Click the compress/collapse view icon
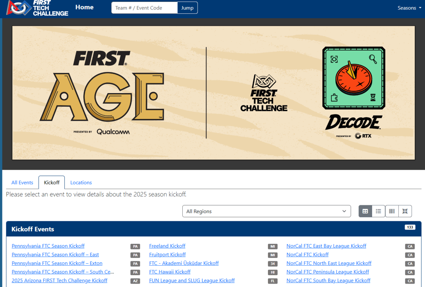Viewport: 425px width, 287px height. (x=405, y=211)
